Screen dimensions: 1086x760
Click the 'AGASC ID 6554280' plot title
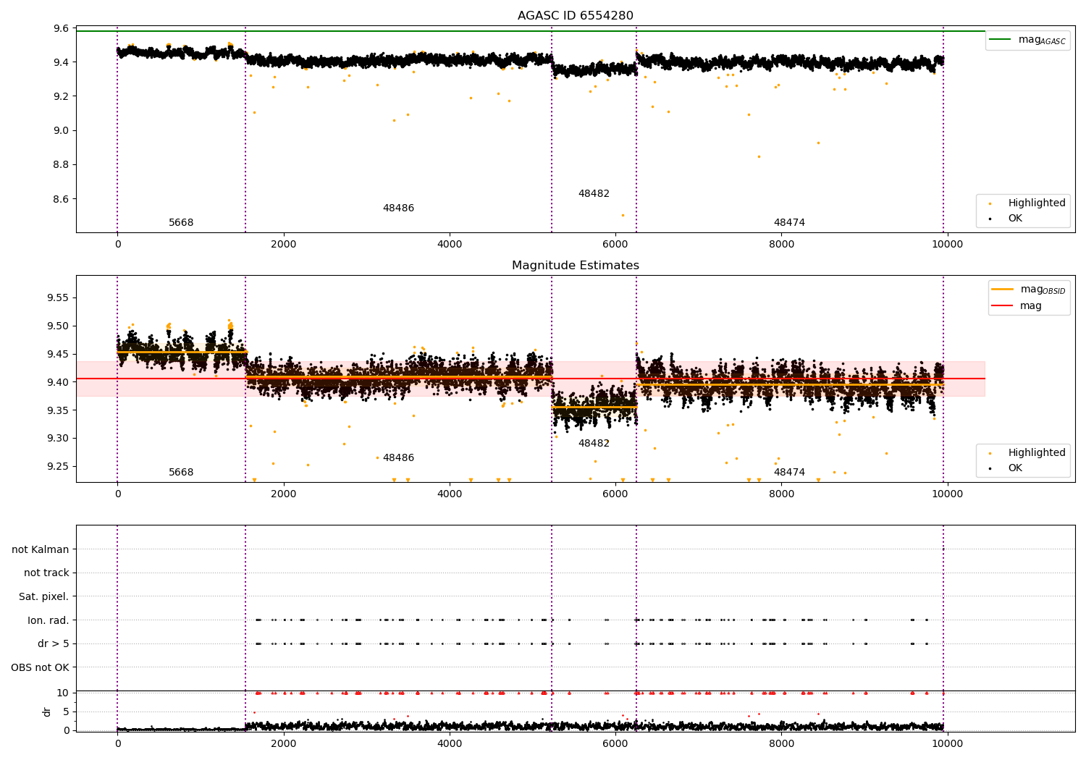[576, 16]
